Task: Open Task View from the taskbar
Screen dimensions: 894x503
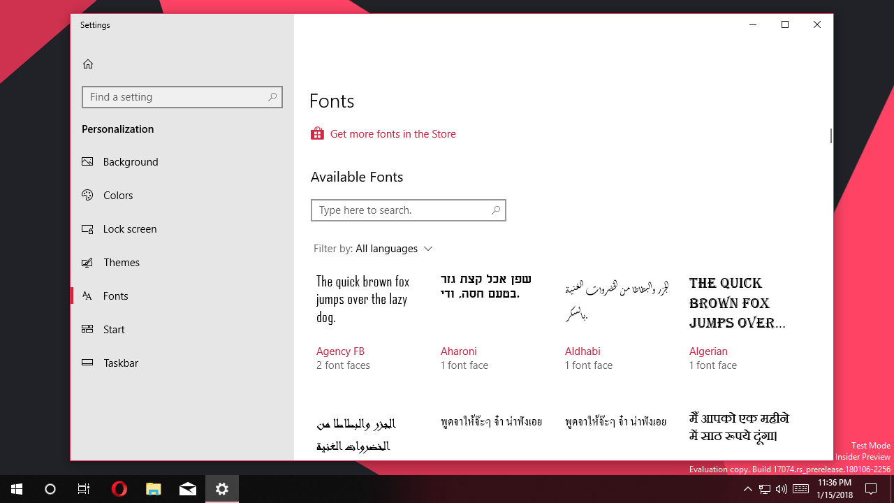Action: click(83, 489)
